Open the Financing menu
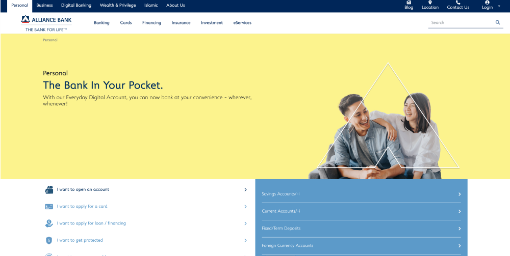The width and height of the screenshot is (510, 256). [151, 23]
